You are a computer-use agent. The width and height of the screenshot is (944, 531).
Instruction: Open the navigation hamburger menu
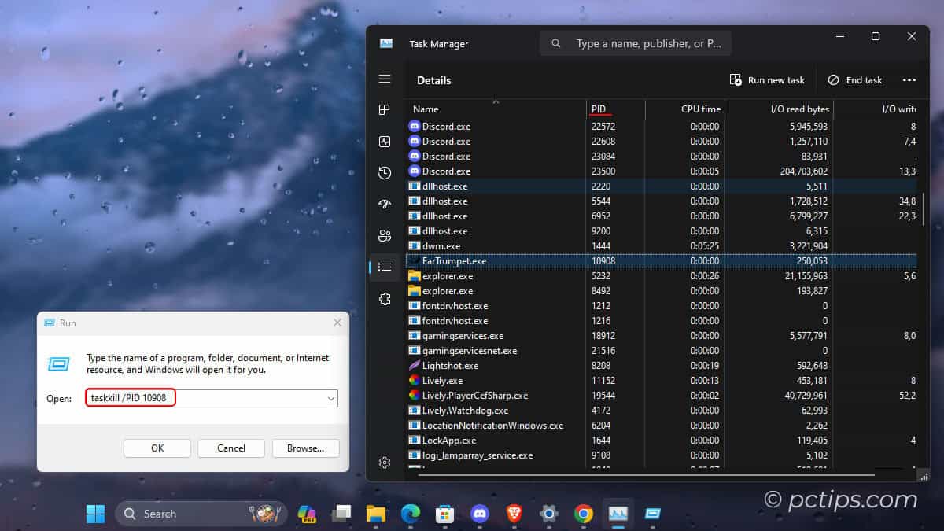click(384, 79)
